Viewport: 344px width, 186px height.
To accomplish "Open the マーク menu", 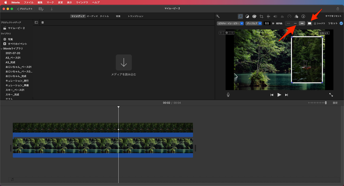I will point(50,2).
